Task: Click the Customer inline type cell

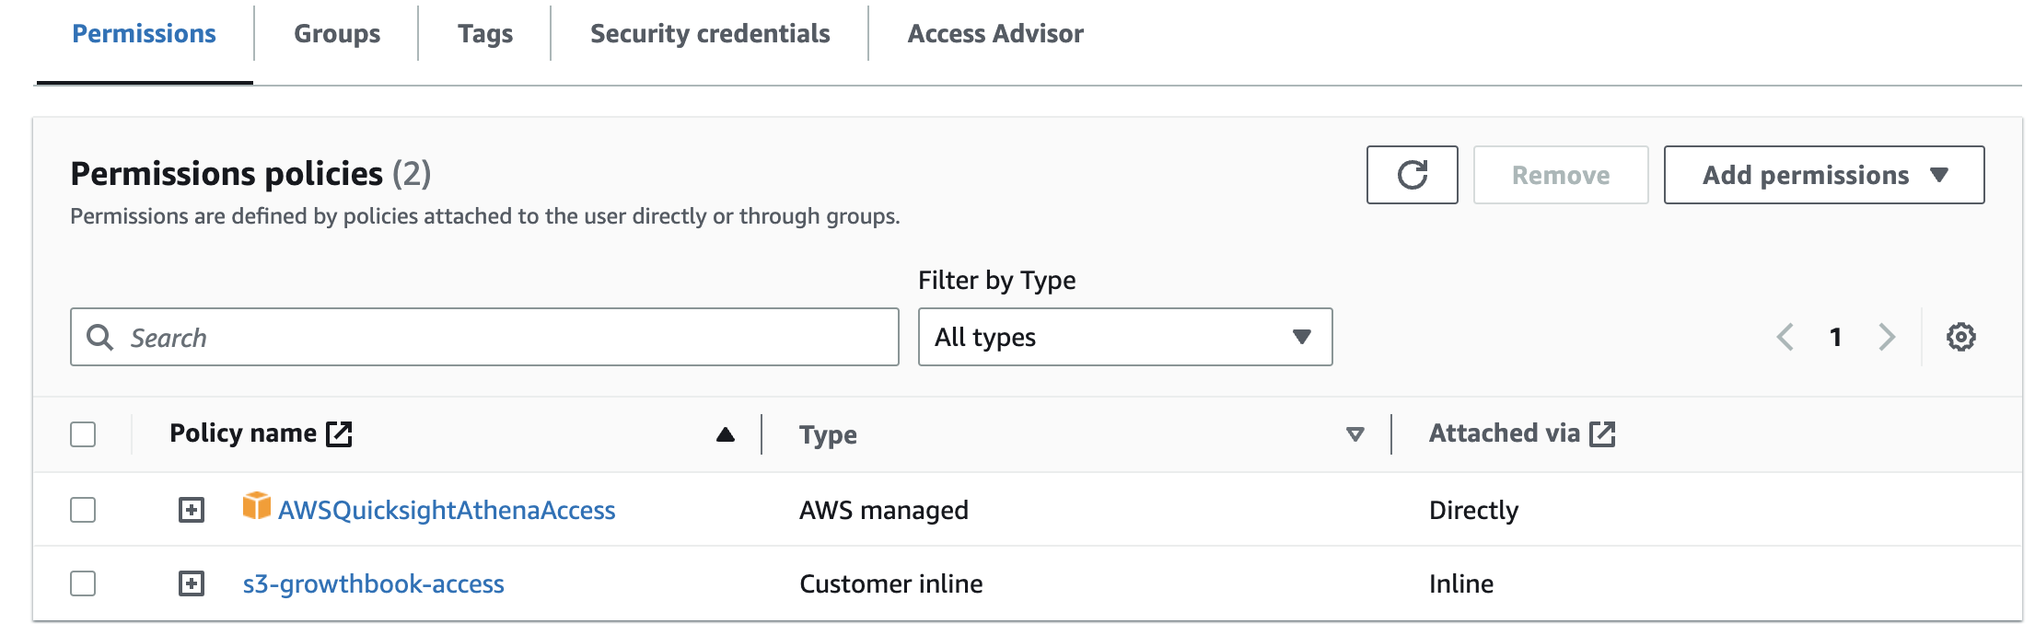Action: (x=891, y=583)
